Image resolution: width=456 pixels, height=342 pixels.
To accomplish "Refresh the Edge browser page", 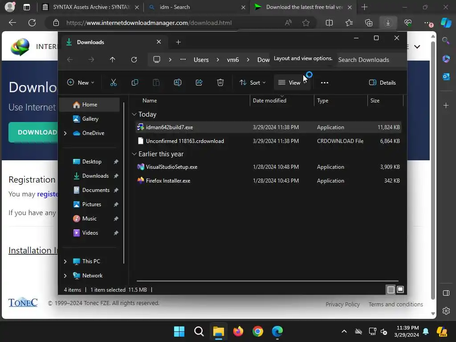I will (32, 23).
